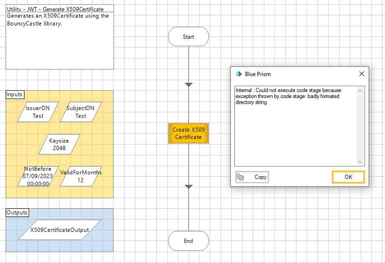Viewport: 385px width, 263px height.
Task: Select the End stage
Action: (x=188, y=241)
